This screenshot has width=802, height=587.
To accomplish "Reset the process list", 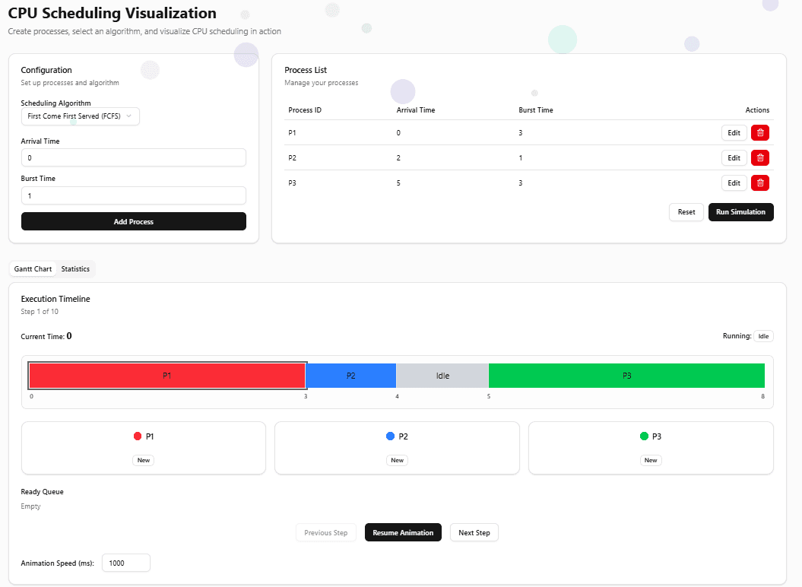I will pyautogui.click(x=686, y=212).
